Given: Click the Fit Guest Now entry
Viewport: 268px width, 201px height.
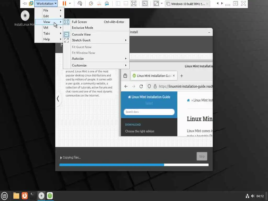Looking at the screenshot, I should pyautogui.click(x=96, y=47).
